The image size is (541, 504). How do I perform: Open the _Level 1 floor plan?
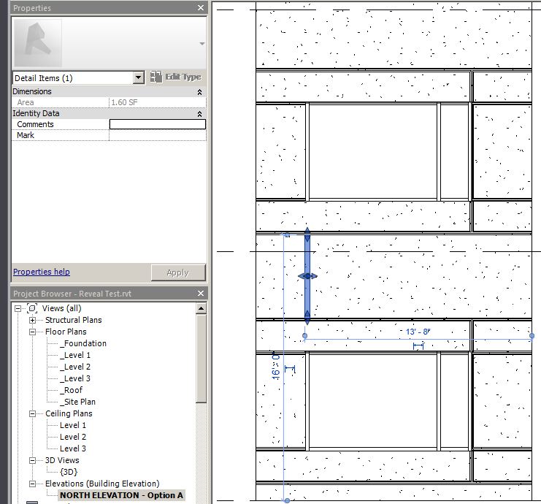pyautogui.click(x=75, y=355)
